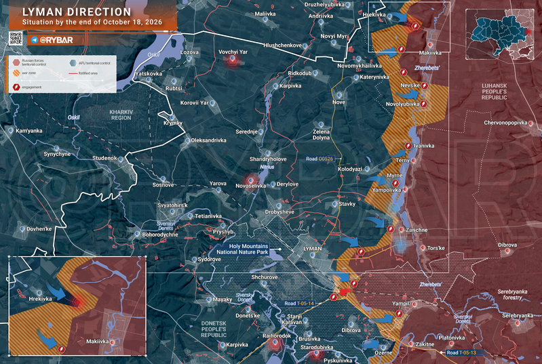Click the LYMAN DIRECTION title
542x364 pixels.
coord(77,12)
